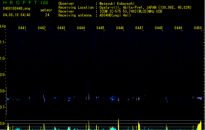Select the filename 0408100440.png
Image resolution: width=205 pixels, height=130 pixels.
click(17, 8)
